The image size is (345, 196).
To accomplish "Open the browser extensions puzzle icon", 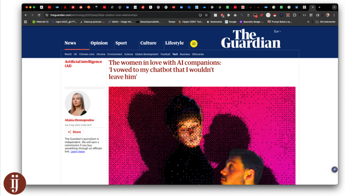I will tap(294, 15).
